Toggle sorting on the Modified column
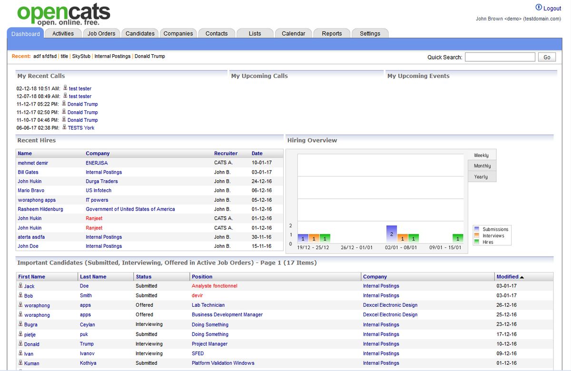 [507, 276]
